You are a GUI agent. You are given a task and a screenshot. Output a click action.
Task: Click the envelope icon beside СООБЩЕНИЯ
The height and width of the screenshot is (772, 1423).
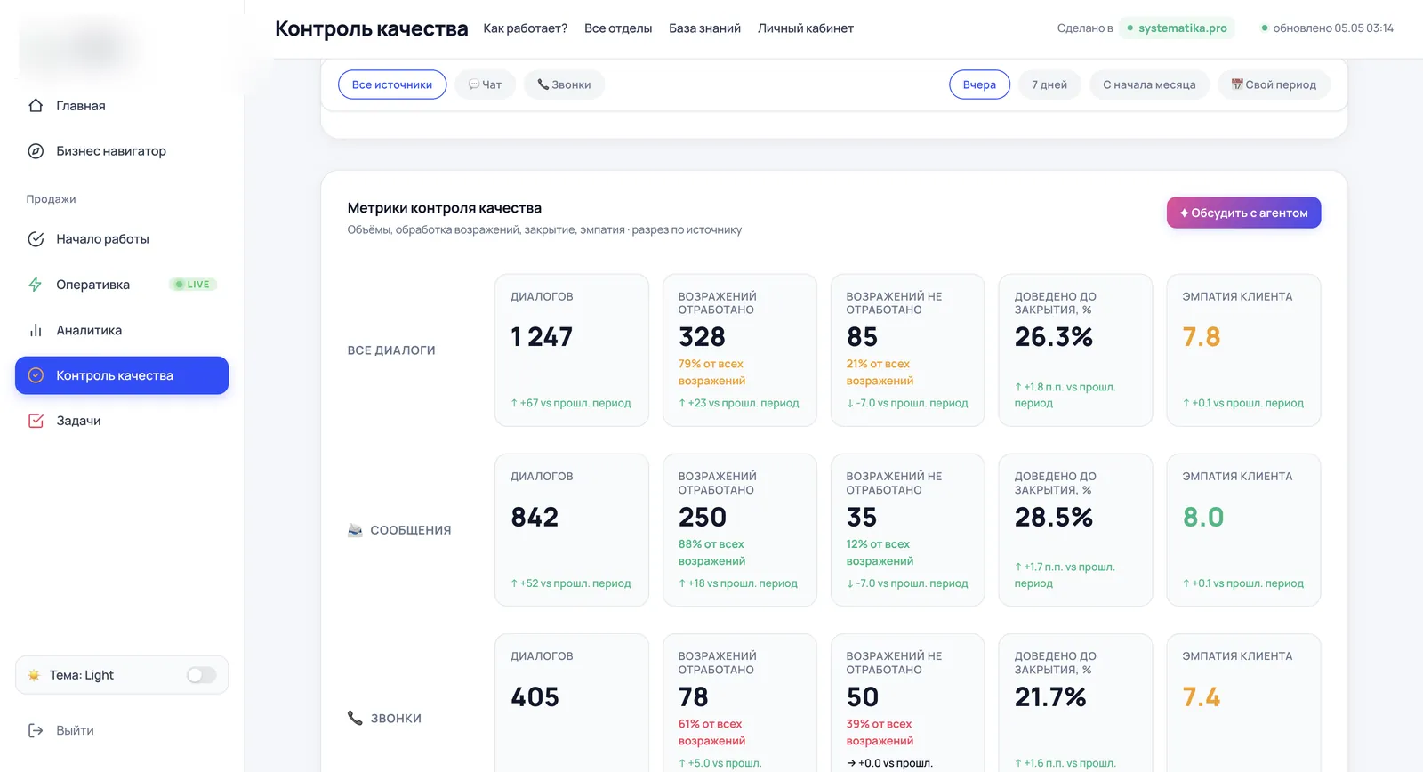(355, 530)
